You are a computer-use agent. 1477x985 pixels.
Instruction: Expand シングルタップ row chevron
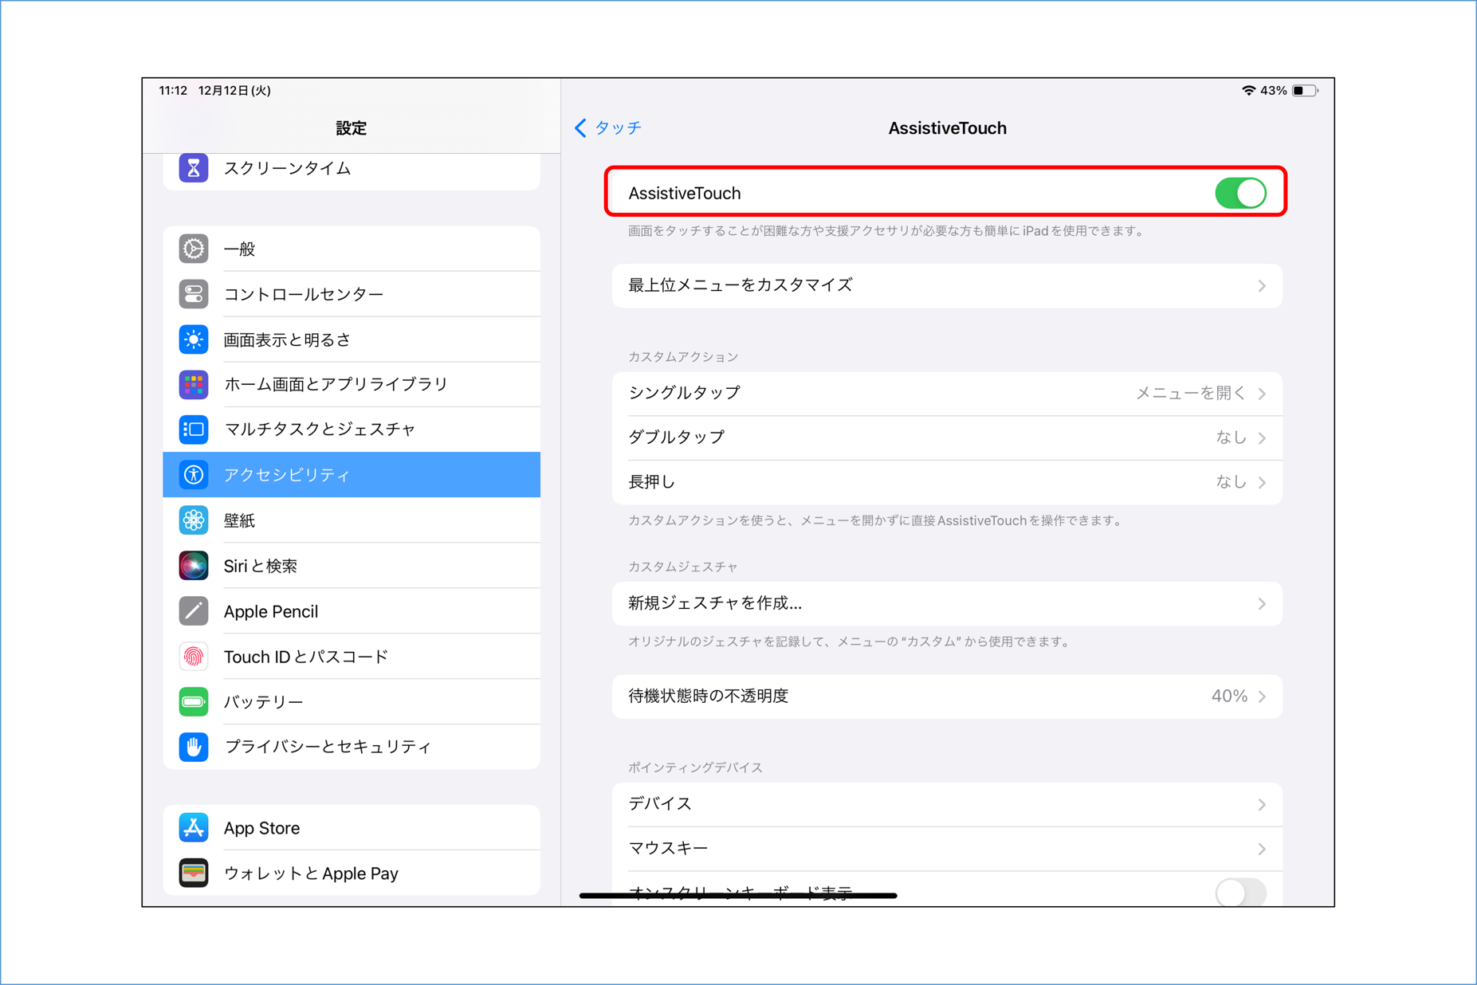(1262, 394)
